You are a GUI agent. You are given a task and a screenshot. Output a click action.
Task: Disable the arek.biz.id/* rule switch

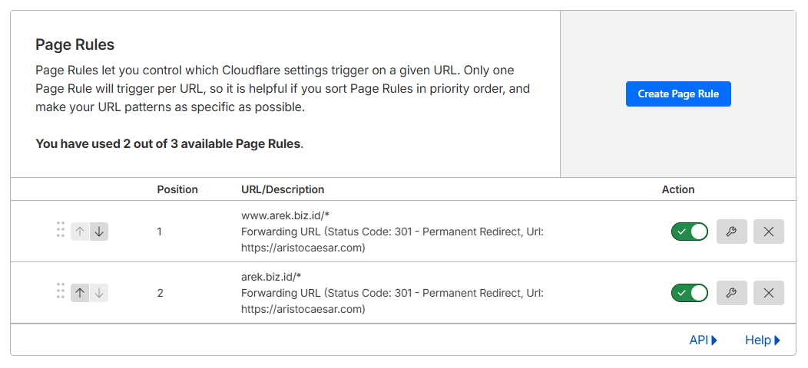(689, 293)
